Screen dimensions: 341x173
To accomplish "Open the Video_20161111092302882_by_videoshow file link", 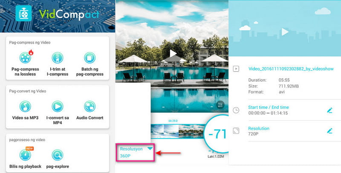I will pos(291,68).
